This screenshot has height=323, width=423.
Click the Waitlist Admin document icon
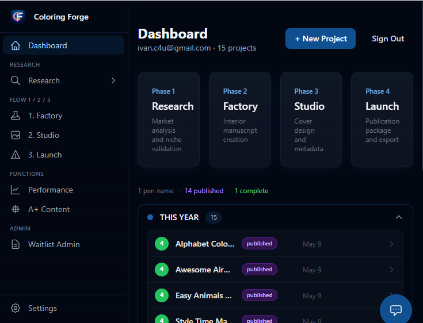pyautogui.click(x=16, y=244)
